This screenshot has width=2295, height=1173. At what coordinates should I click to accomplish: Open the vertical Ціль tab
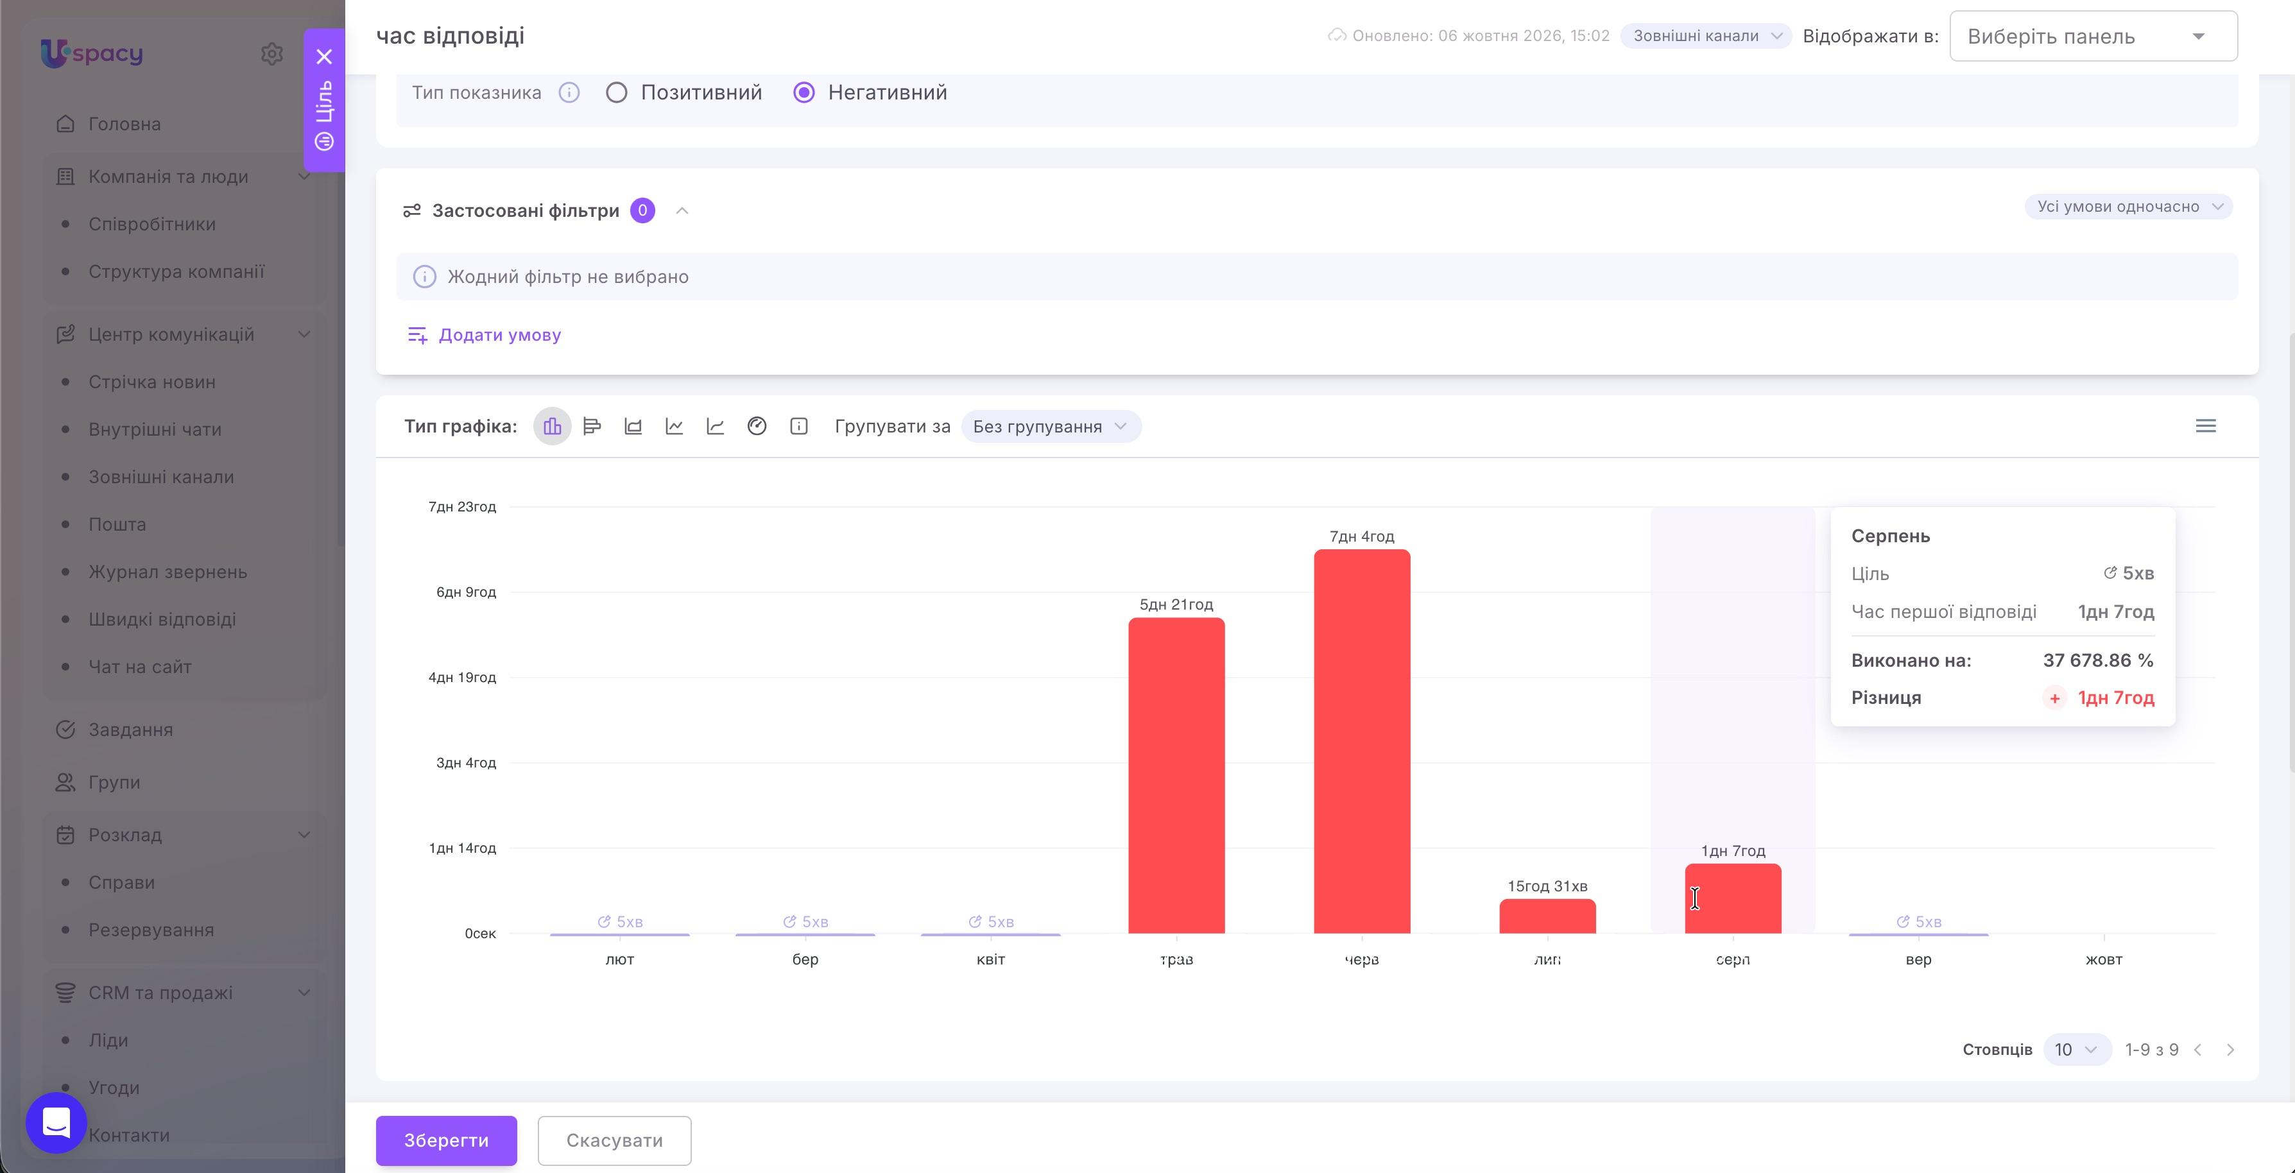pyautogui.click(x=324, y=115)
